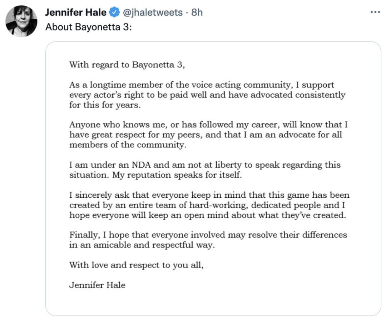This screenshot has height=319, width=386.
Task: Open the three-dot more options menu
Action: click(x=375, y=12)
